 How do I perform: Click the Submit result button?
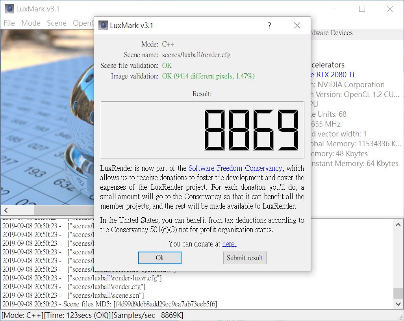pyautogui.click(x=245, y=258)
